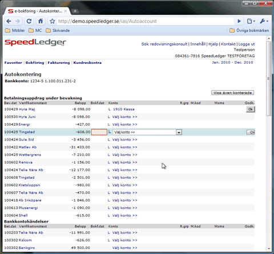Click the L icon in the Gula Sid row
The width and height of the screenshot is (274, 254).
pos(109,140)
